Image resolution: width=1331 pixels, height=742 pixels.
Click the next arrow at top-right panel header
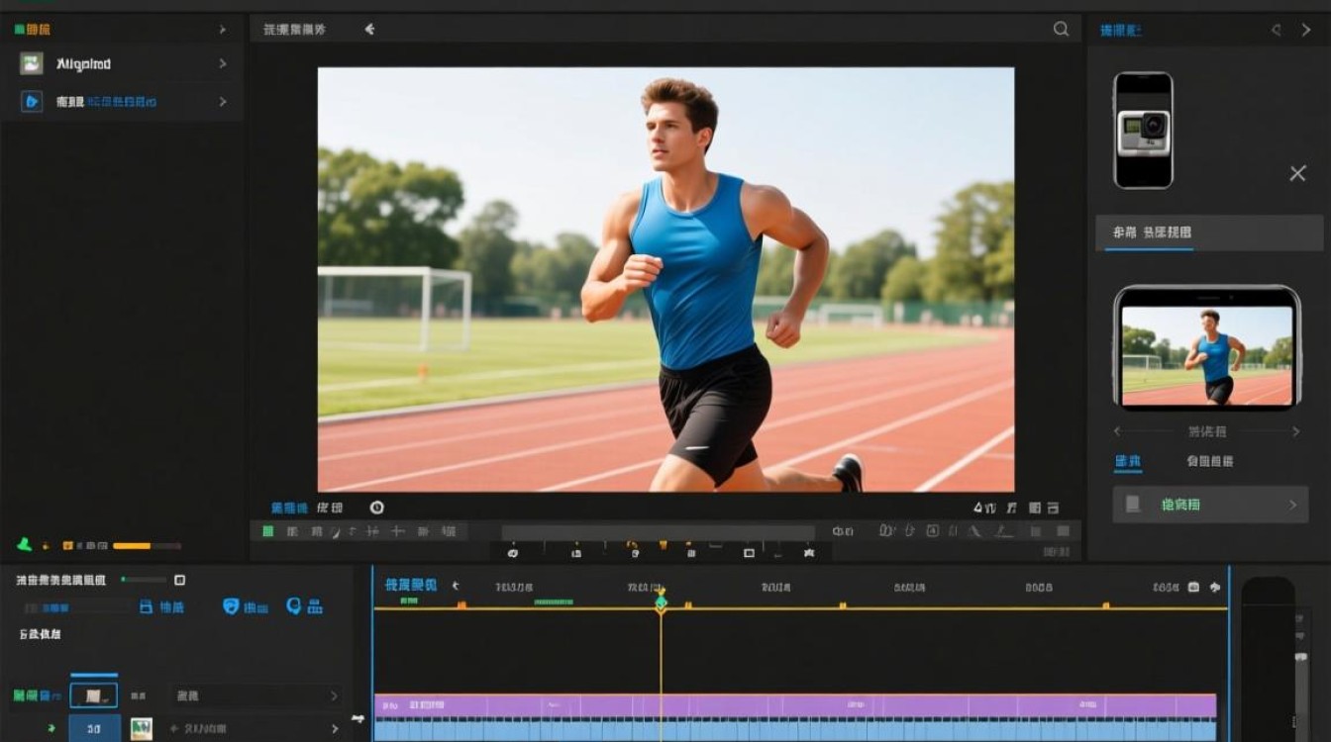(1306, 31)
